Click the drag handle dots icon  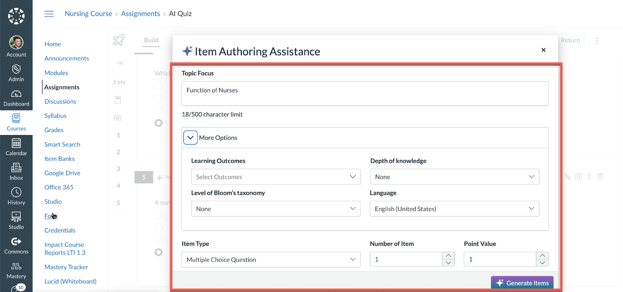point(589,177)
